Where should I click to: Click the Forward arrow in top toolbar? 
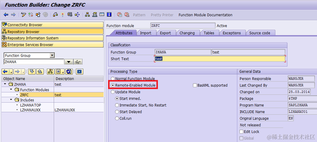pyautogui.click(x=13, y=15)
